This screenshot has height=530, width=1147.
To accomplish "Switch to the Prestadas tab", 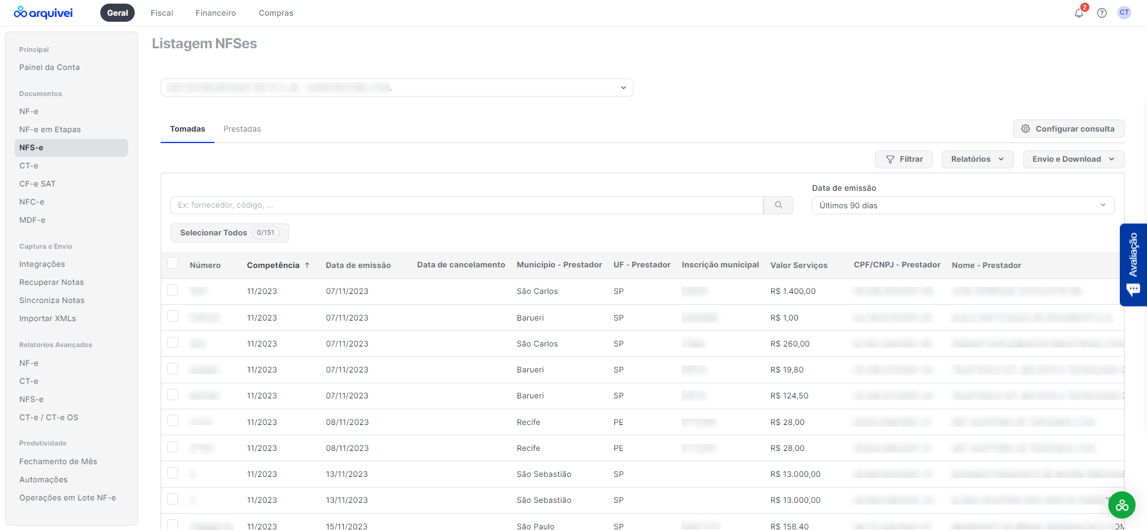I will click(x=242, y=129).
